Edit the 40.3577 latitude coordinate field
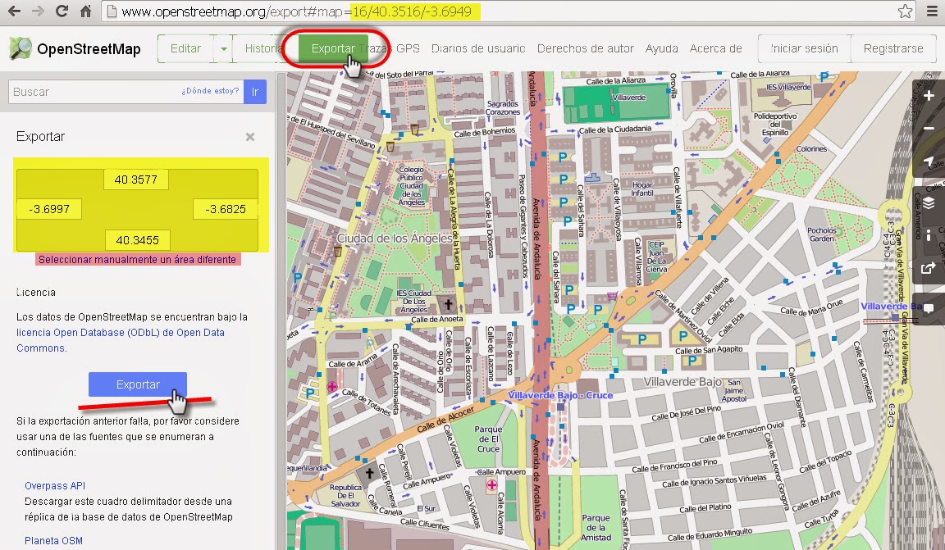The height and width of the screenshot is (550, 945). [136, 179]
